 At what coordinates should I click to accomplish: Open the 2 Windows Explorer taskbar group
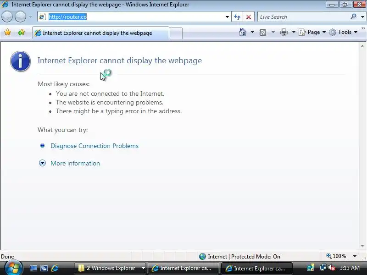110,268
